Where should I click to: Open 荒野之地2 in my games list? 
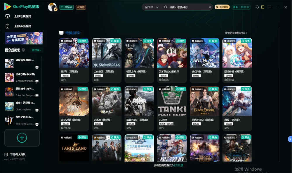click(22, 120)
